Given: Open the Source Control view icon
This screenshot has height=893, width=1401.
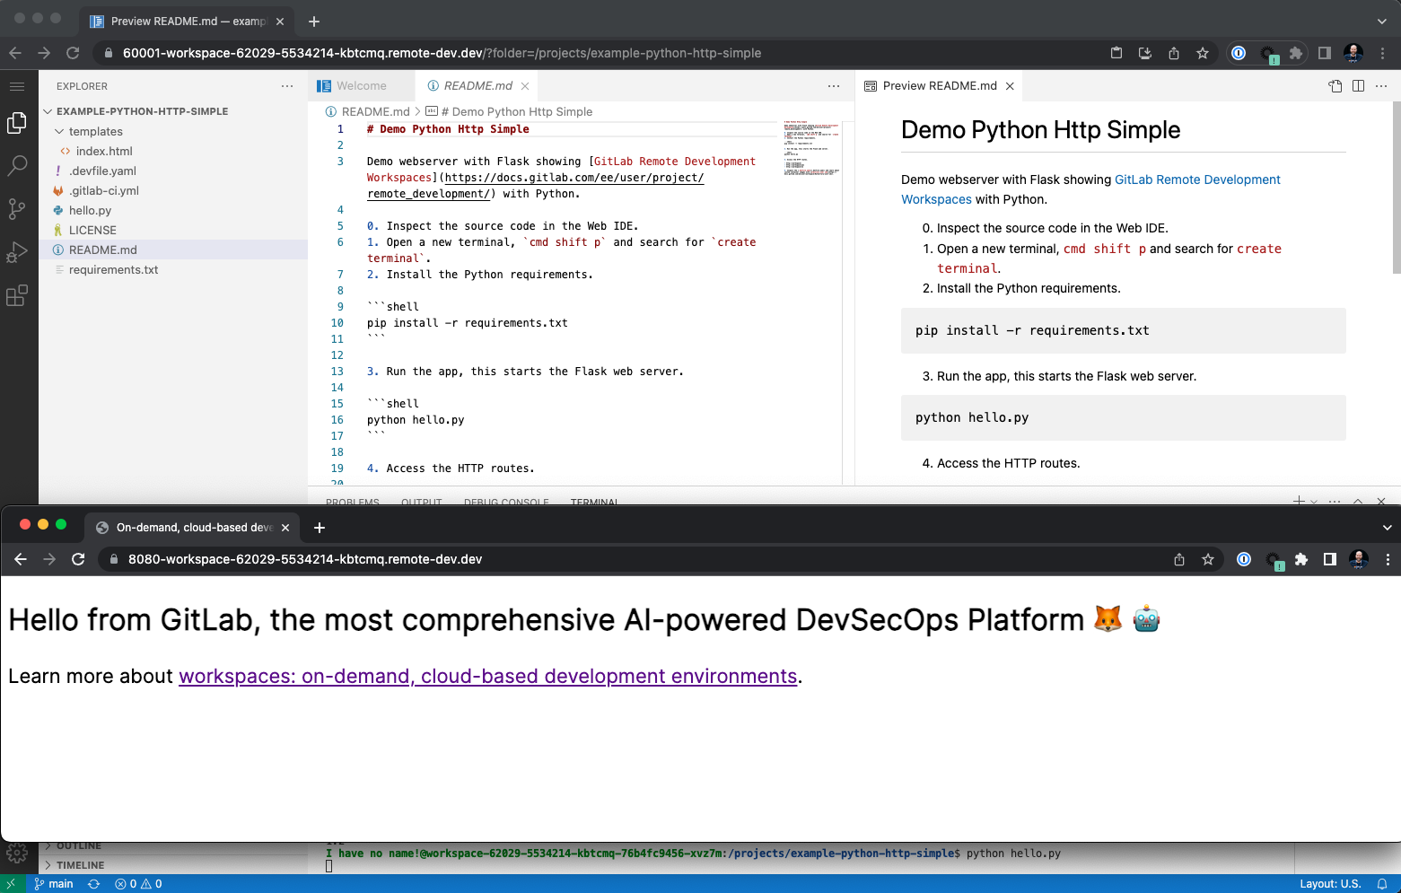Looking at the screenshot, I should pyautogui.click(x=16, y=209).
